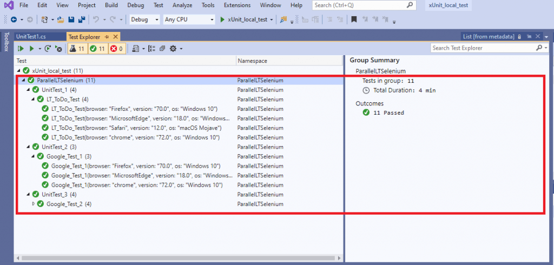Toggle passed tests filter button
Image resolution: width=554 pixels, height=265 pixels.
coord(98,49)
